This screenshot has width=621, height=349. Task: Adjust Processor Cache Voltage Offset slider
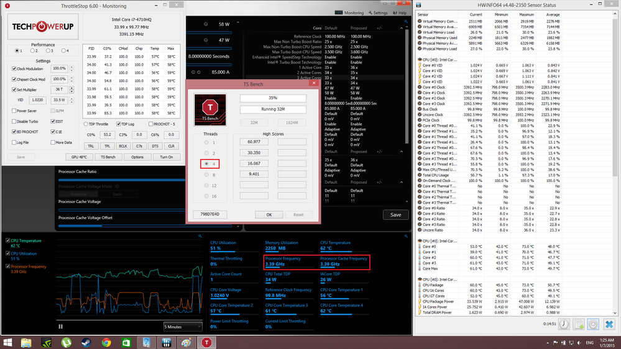(145, 226)
